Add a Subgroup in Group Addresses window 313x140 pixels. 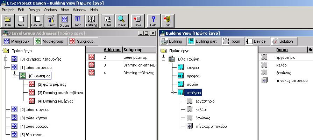tap(83, 41)
